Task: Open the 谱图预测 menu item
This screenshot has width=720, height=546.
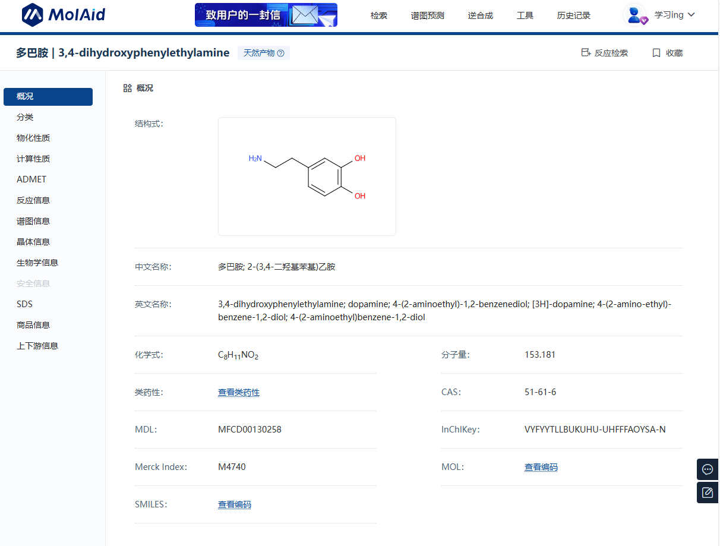Action: click(x=427, y=15)
